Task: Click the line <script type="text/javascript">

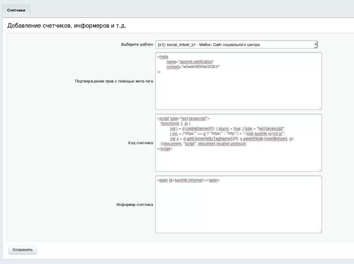Action: [x=183, y=118]
